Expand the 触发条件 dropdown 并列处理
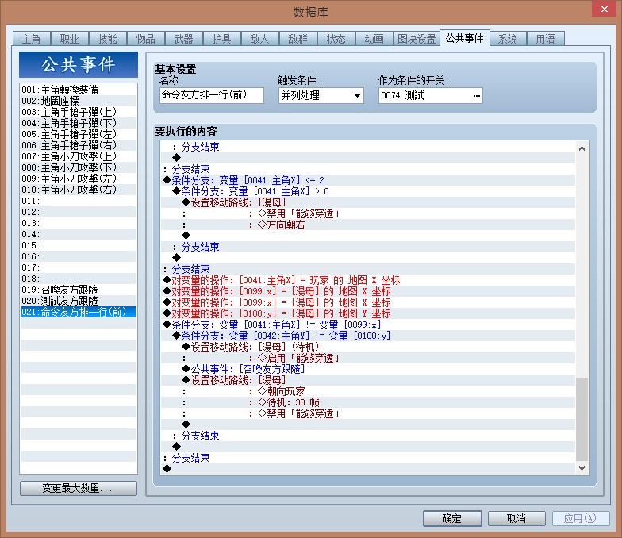This screenshot has width=622, height=538. coord(321,95)
